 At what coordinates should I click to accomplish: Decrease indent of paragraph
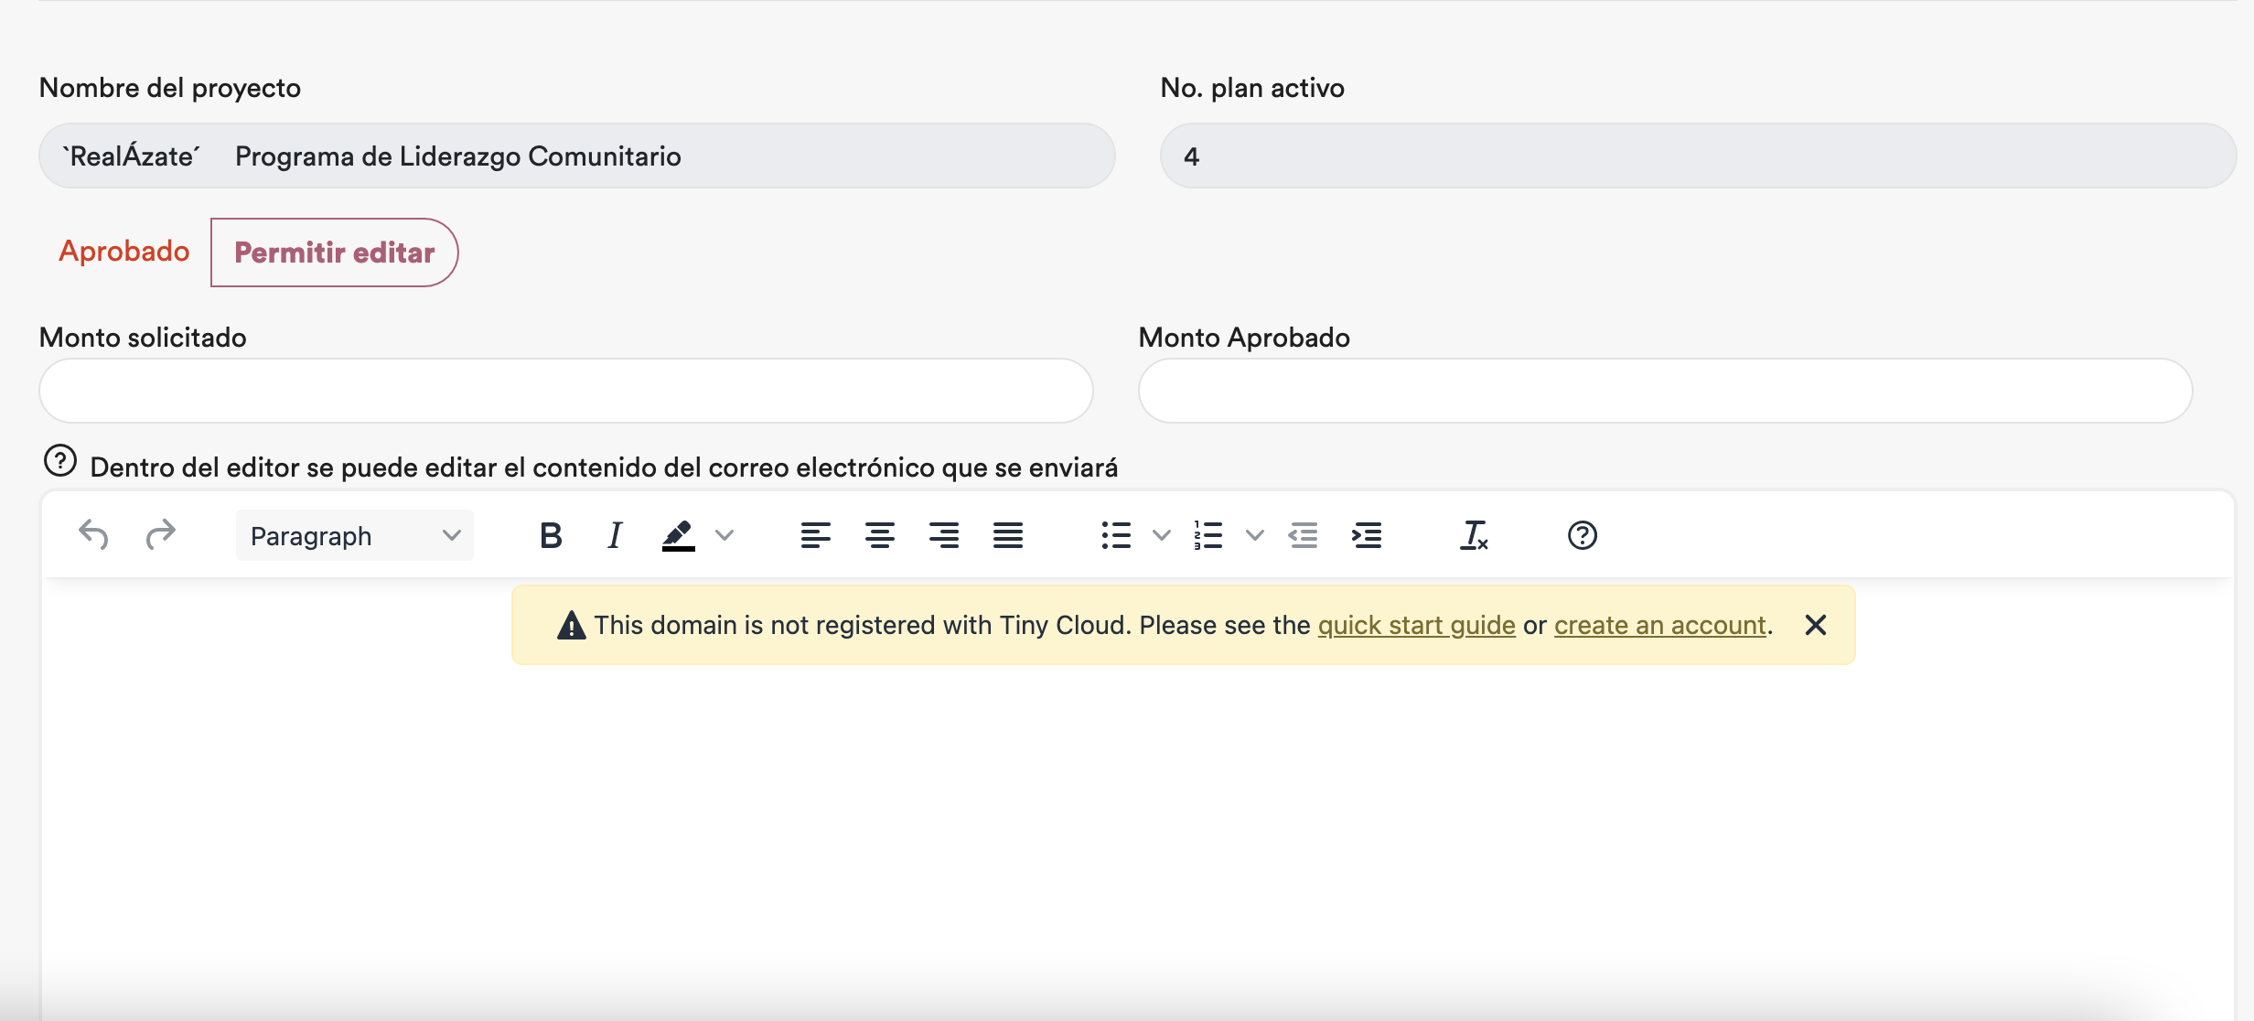pos(1303,535)
